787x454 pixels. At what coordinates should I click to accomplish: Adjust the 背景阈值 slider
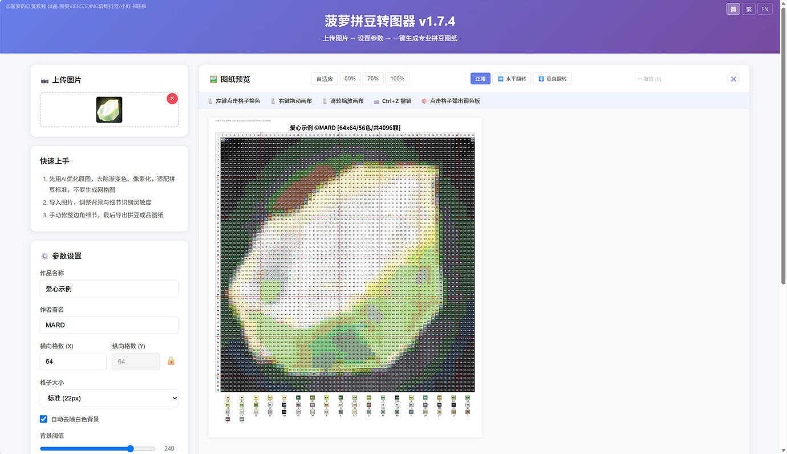click(x=98, y=449)
